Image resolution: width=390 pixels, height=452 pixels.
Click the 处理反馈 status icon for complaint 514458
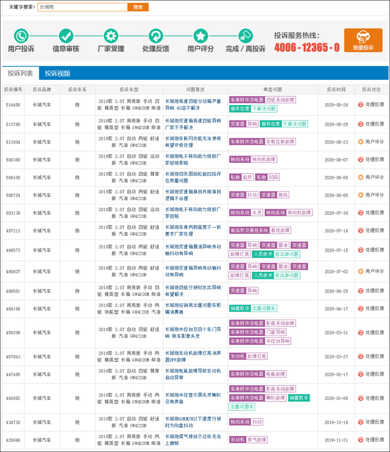click(361, 104)
